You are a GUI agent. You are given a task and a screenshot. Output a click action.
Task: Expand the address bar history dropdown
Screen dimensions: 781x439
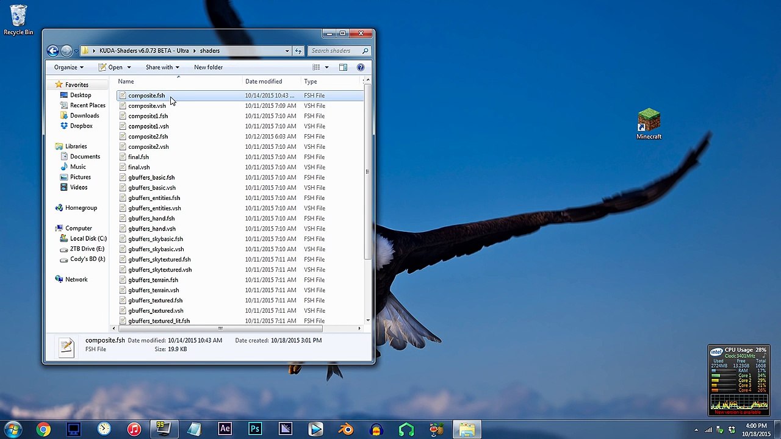coord(287,51)
